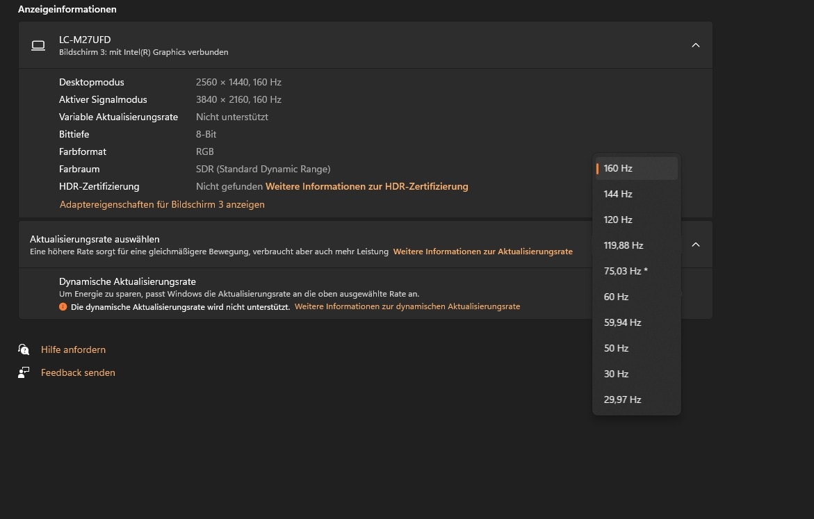Open Adaptereigenschaften für Bildschirm 3 anzeigen
This screenshot has height=519, width=814.
coord(162,204)
